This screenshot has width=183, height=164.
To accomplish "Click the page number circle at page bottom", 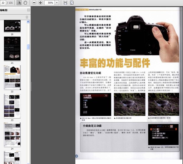I will [x=77, y=156].
